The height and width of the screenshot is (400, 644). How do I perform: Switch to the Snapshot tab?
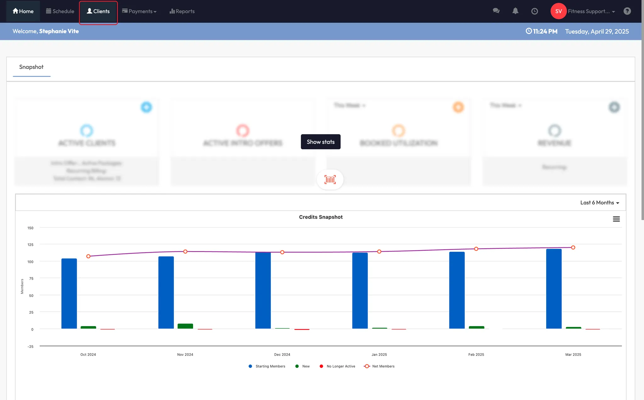coord(31,67)
